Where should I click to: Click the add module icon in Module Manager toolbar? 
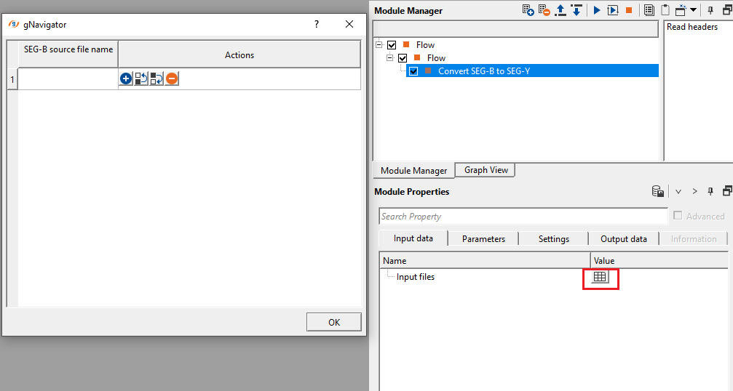point(528,10)
